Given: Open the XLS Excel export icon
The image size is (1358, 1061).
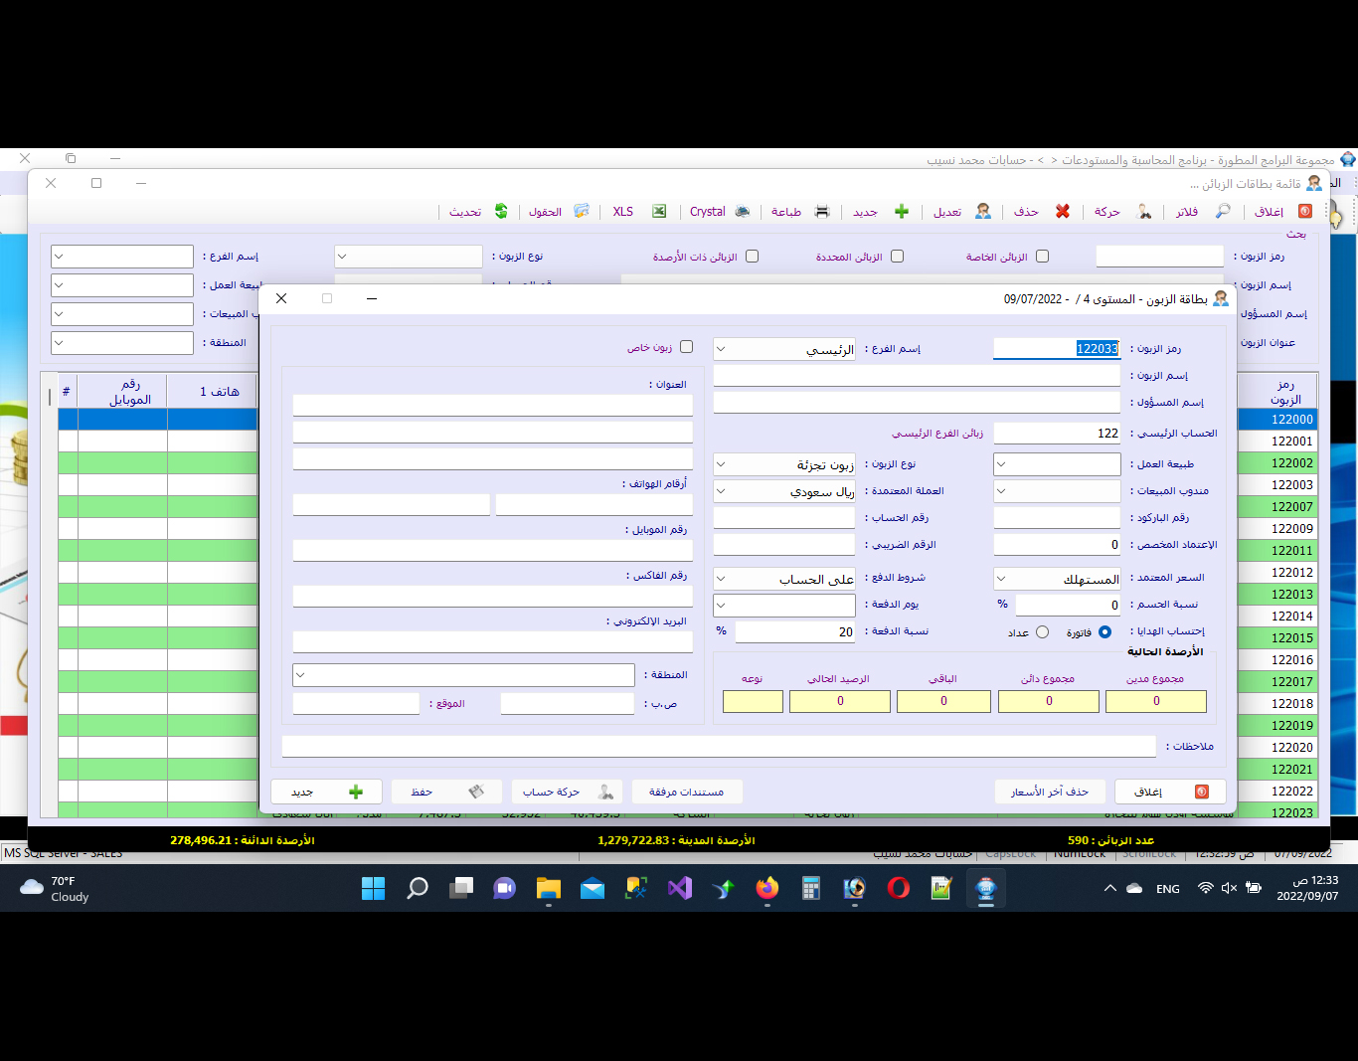Looking at the screenshot, I should click(x=658, y=212).
